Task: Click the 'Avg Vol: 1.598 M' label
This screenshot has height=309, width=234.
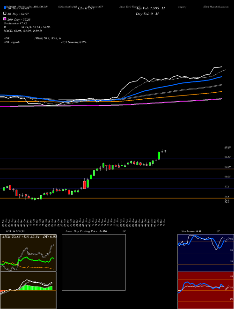Action: (x=150, y=8)
